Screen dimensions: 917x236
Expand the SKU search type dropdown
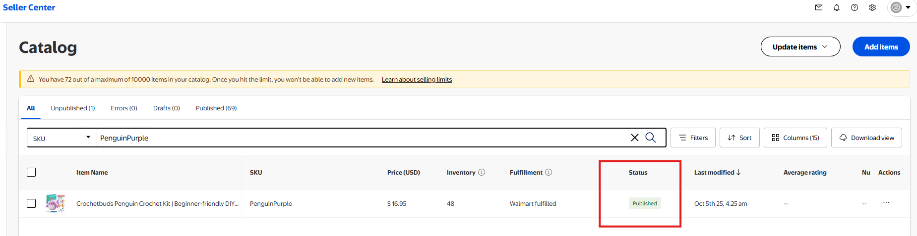(61, 138)
